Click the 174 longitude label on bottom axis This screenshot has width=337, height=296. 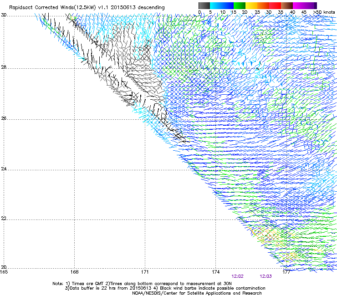tap(215, 272)
